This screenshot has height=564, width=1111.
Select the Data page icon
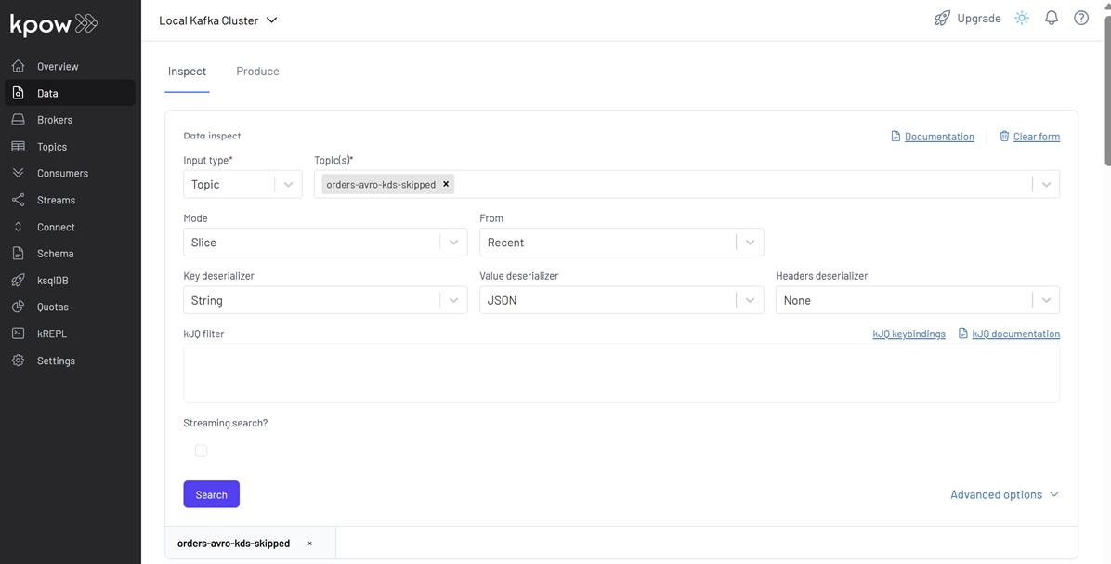tap(19, 93)
